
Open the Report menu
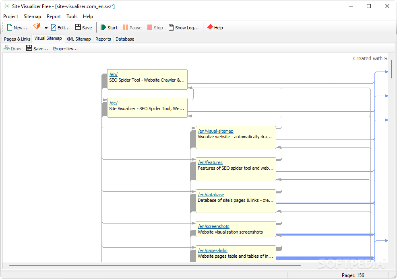point(54,16)
